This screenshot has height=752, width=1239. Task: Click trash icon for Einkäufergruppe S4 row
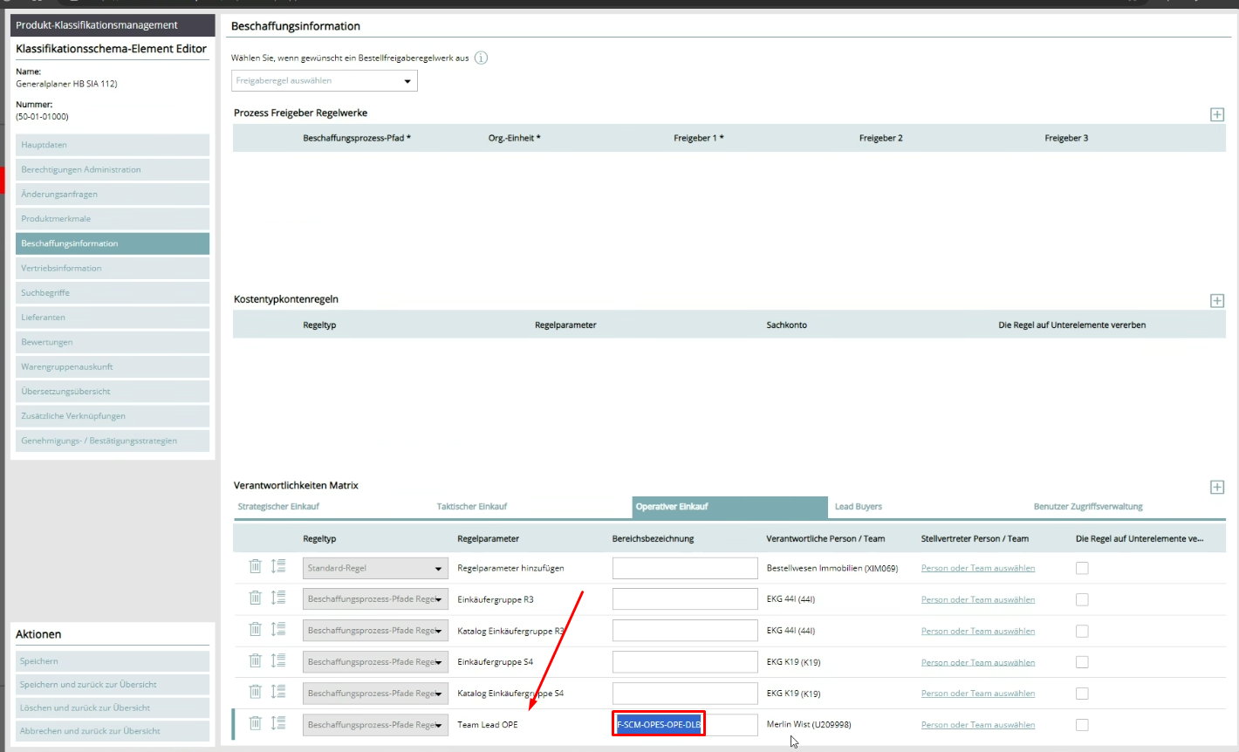pos(255,661)
